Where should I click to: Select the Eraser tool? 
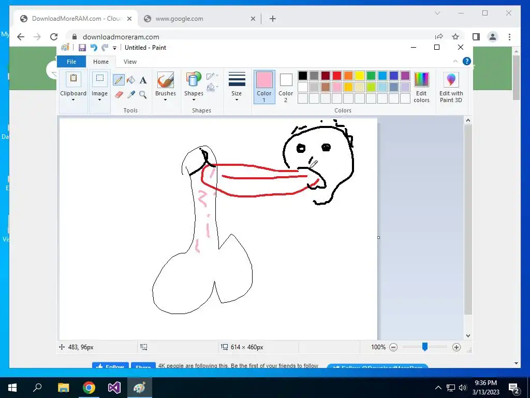(119, 94)
